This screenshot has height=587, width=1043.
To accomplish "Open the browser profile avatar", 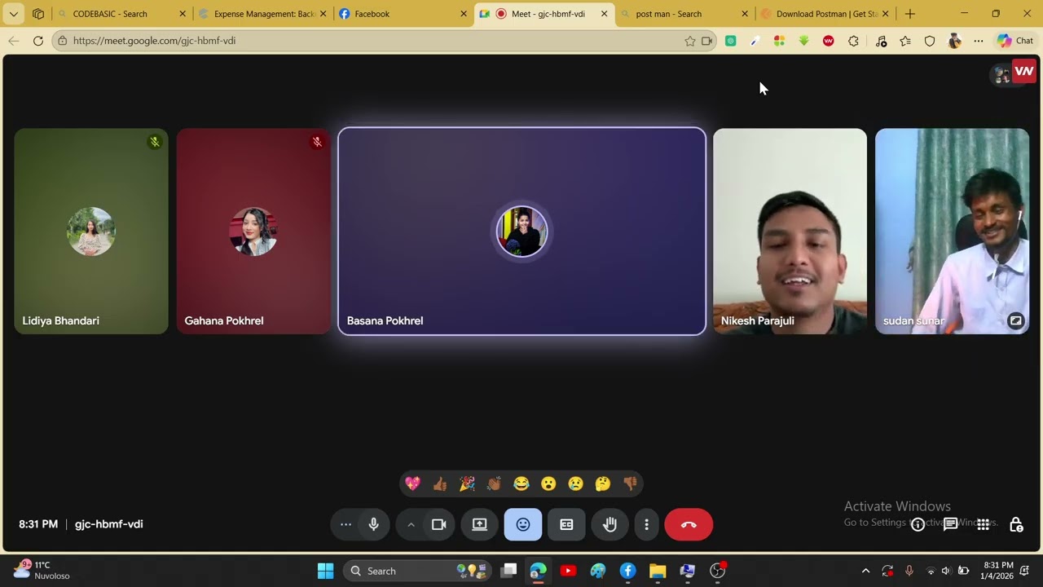I will pyautogui.click(x=955, y=41).
